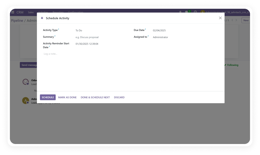The image size is (260, 155).
Task: Click the Activity Type help question mark
Action: click(58, 29)
